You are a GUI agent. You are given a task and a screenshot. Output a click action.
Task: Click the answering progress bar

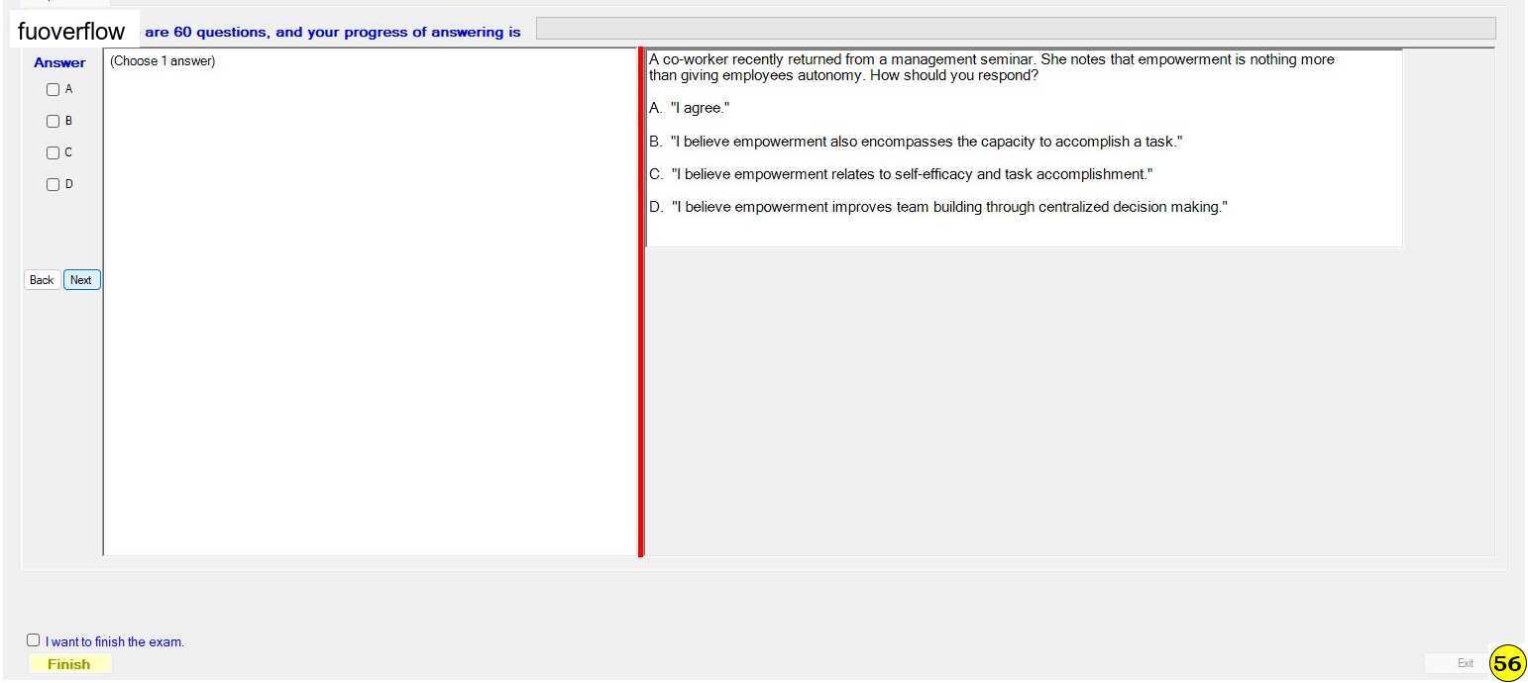(1016, 29)
